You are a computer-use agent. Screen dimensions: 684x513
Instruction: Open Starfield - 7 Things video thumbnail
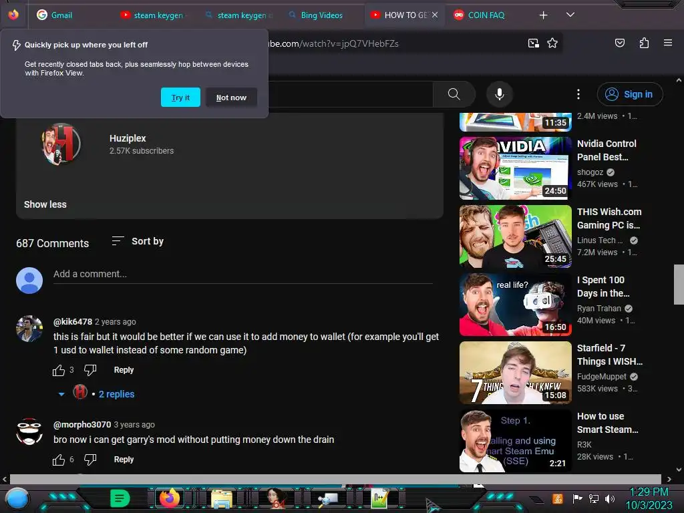pos(515,373)
